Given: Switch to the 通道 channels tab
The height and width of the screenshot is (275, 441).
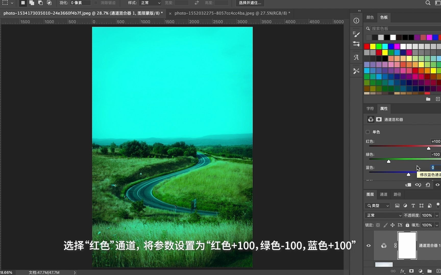Looking at the screenshot, I should pyautogui.click(x=384, y=194).
